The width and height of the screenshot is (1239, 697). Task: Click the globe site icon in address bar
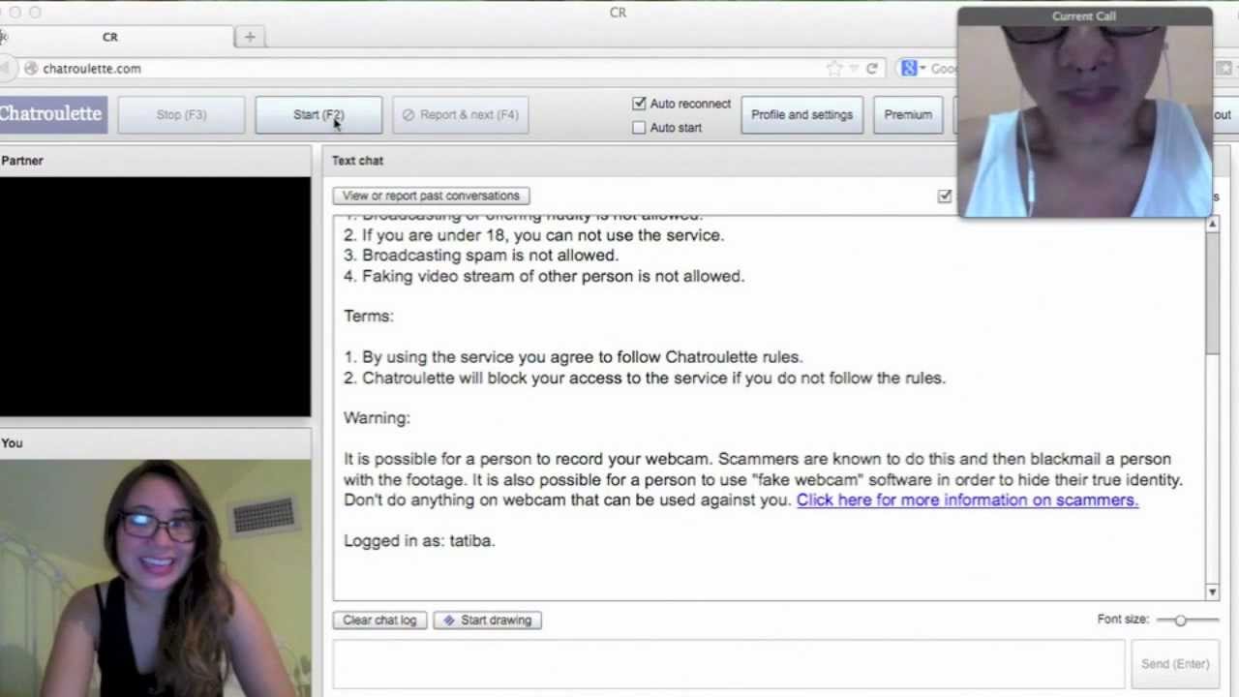tap(31, 69)
